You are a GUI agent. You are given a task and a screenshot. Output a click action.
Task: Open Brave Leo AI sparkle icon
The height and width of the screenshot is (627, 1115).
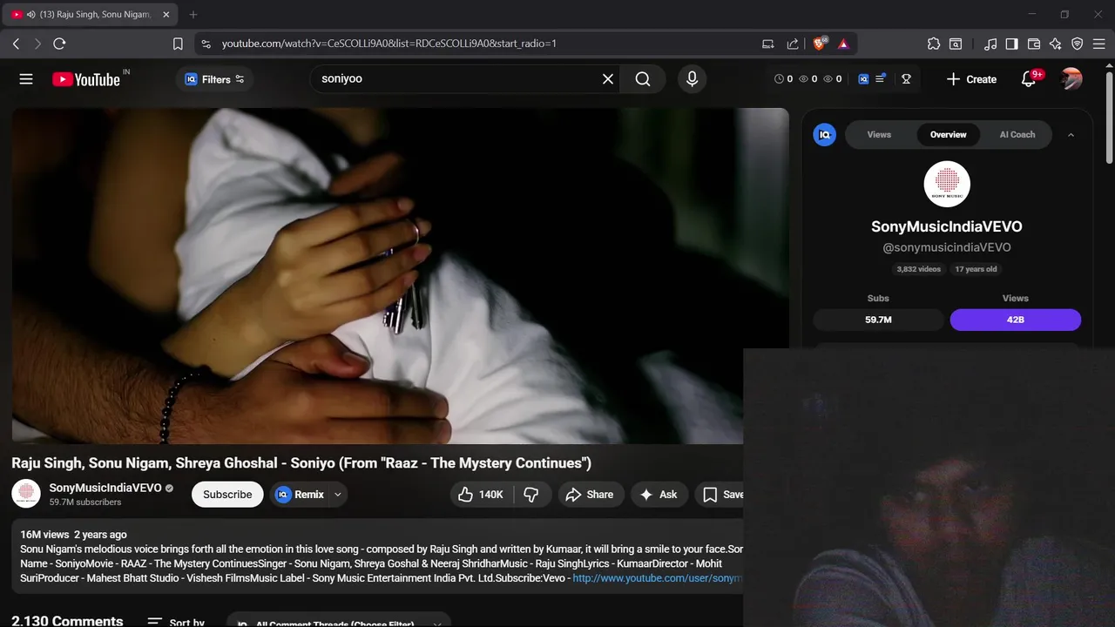click(x=1056, y=44)
